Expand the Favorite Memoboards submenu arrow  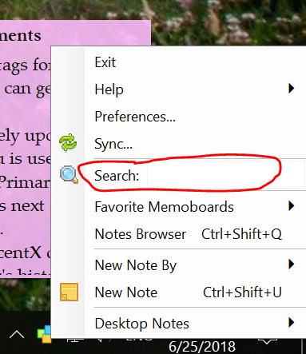(x=292, y=205)
